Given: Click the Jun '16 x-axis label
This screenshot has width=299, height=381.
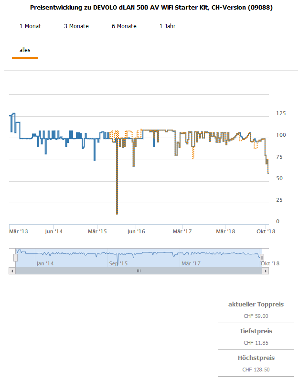Looking at the screenshot, I should [x=136, y=231].
